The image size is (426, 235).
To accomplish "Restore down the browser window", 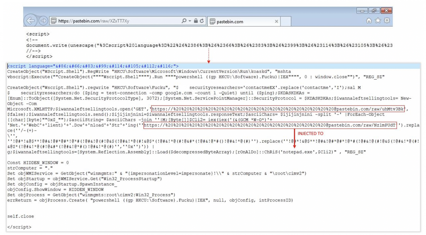I will 374,11.
